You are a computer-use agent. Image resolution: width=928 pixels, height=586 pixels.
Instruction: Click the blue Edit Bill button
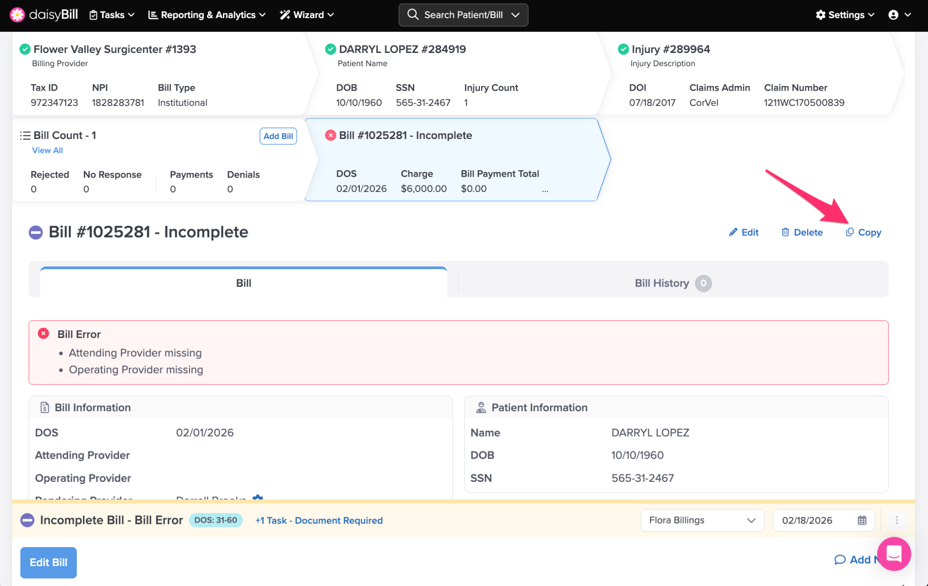click(x=48, y=562)
